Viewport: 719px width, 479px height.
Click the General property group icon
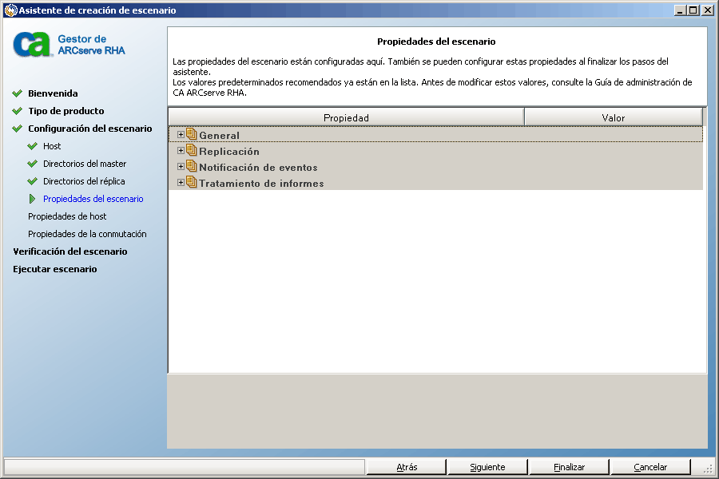click(x=191, y=135)
